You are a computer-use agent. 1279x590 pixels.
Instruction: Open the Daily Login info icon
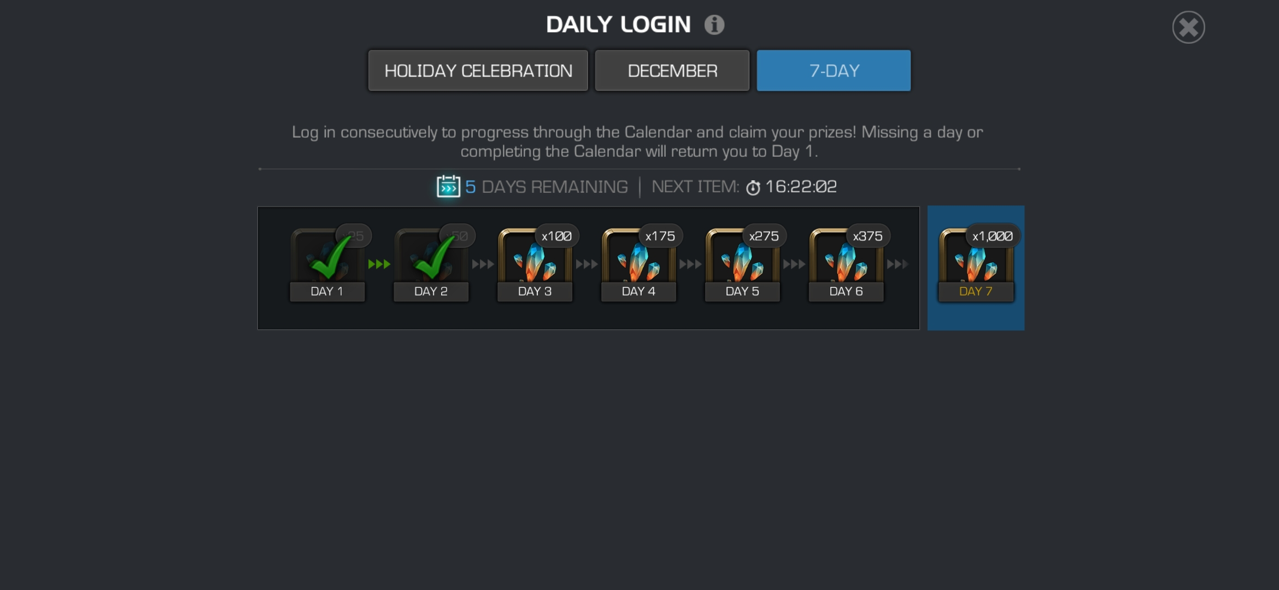tap(714, 25)
